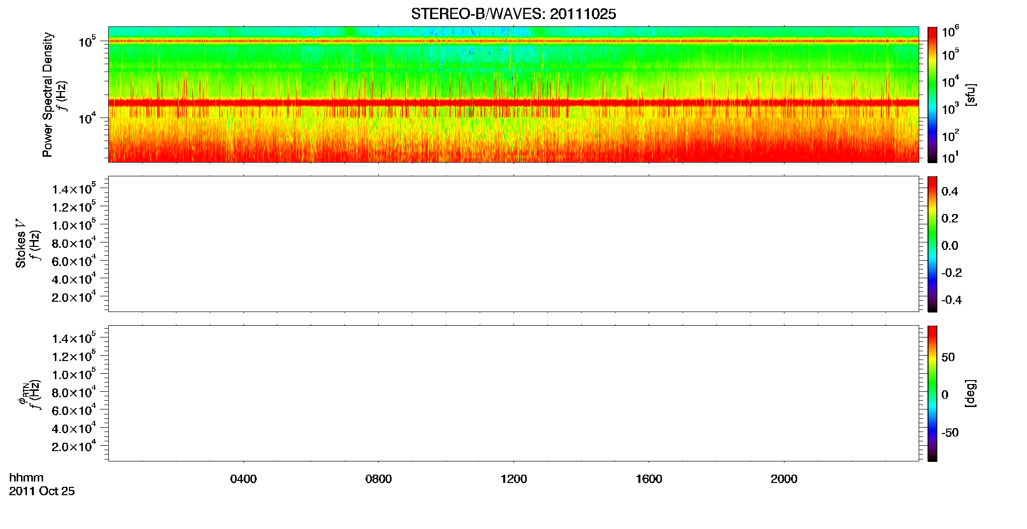Viewport: 1027px width, 529px height.
Task: Click the Stokes V axis label
Action: 21,243
